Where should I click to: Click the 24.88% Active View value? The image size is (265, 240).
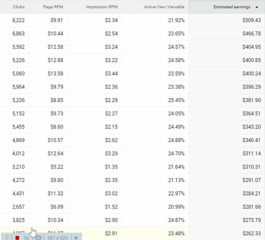click(x=176, y=140)
